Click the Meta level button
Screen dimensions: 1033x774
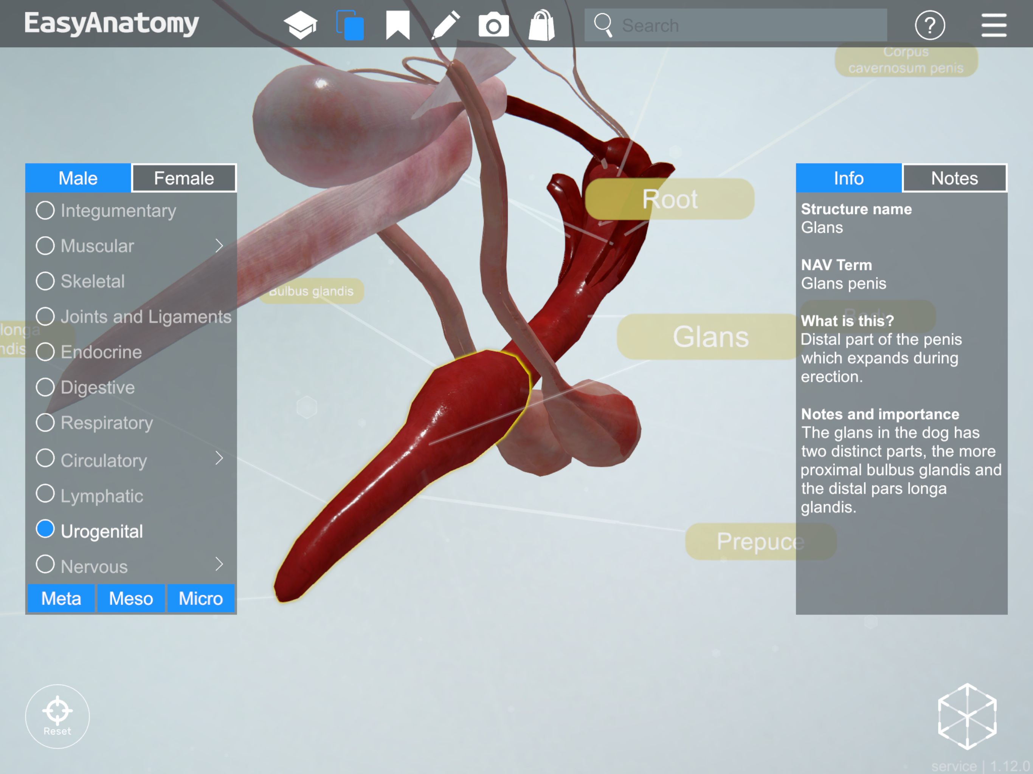coord(61,598)
